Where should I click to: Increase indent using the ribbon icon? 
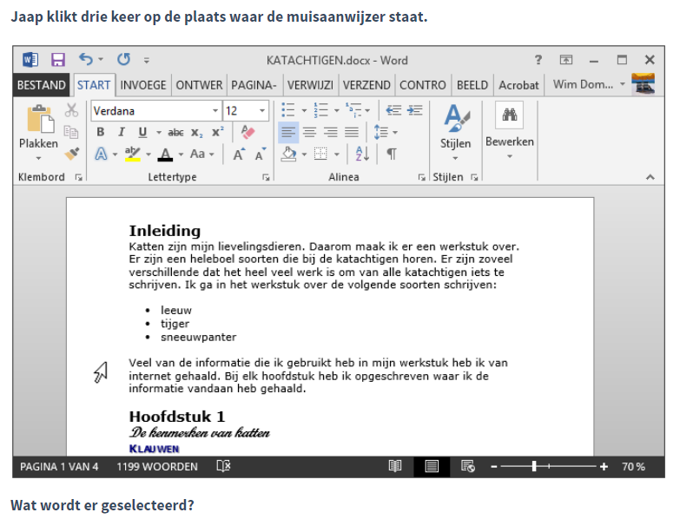click(415, 110)
